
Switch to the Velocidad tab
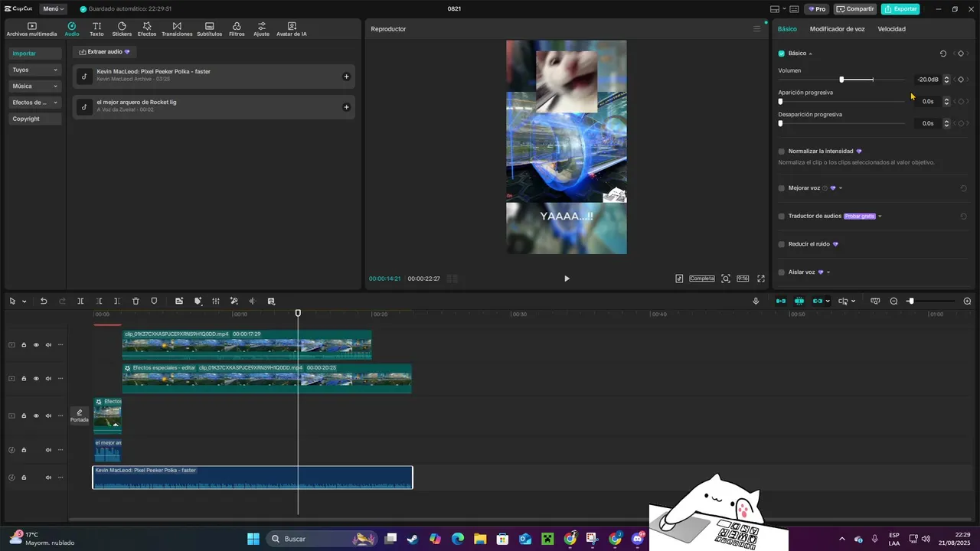891,29
